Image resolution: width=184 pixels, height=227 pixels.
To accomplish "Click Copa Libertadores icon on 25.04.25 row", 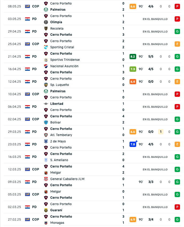I will (x=28, y=44).
